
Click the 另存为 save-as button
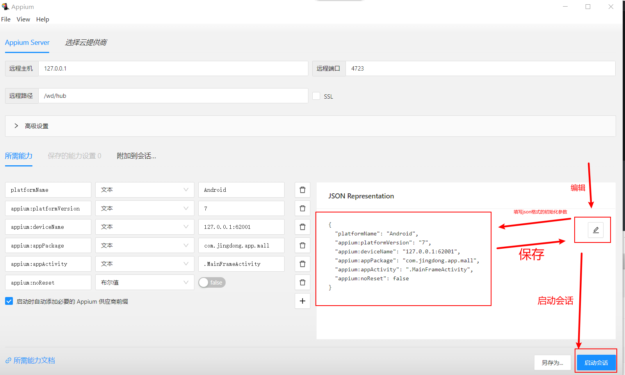552,363
